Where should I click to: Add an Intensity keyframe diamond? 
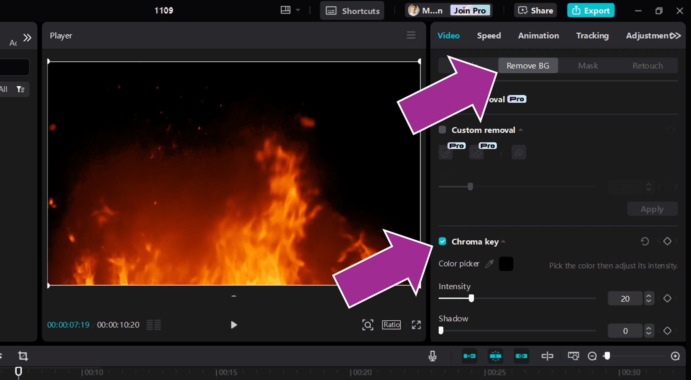click(667, 298)
